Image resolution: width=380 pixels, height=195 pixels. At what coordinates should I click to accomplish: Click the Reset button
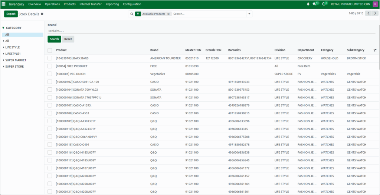(x=68, y=39)
